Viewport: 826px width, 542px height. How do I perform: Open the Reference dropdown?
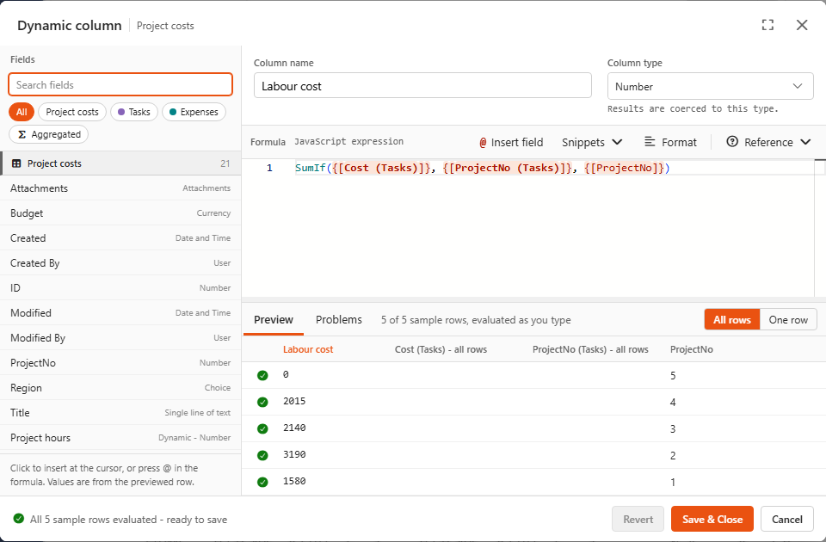pos(768,142)
